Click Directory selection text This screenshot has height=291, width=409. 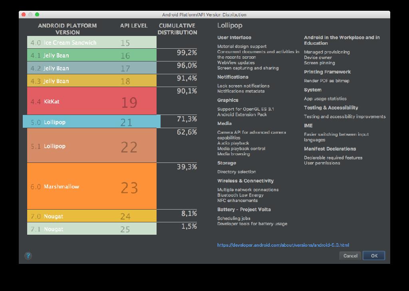pos(236,172)
